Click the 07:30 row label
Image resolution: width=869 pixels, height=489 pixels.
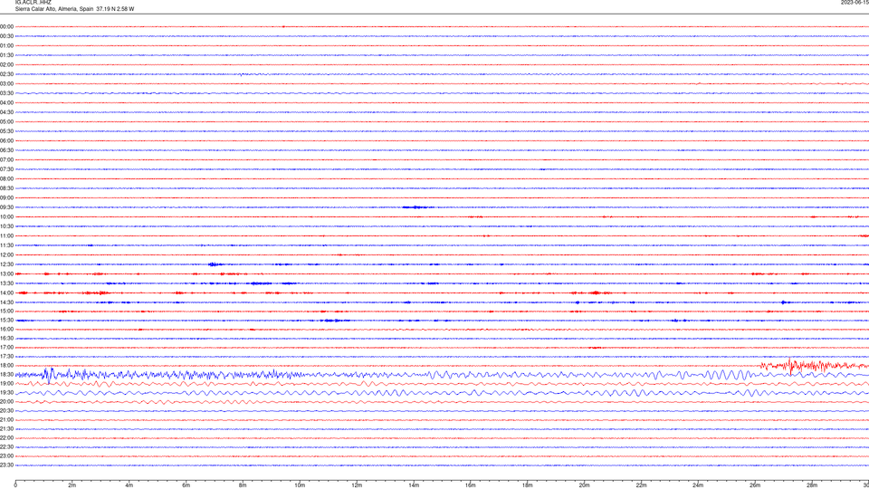tap(6, 169)
